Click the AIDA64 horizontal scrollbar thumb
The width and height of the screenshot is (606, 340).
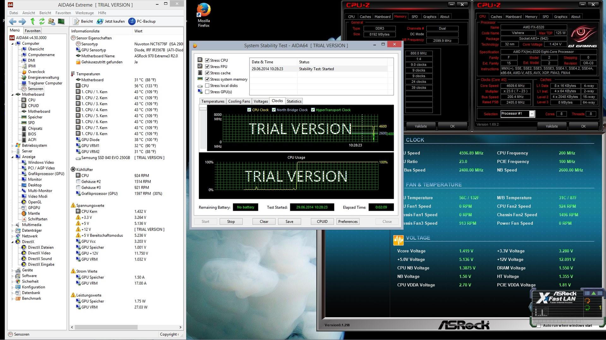105,327
